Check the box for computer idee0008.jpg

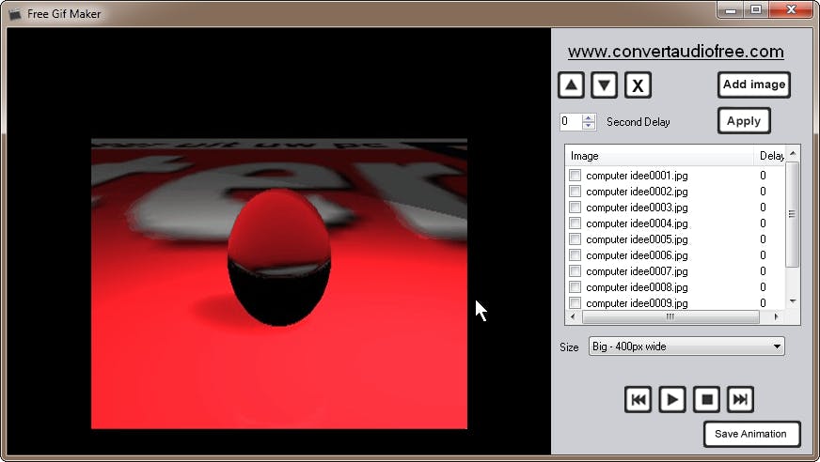click(575, 287)
